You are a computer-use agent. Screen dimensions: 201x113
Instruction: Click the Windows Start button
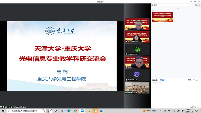pos(3,111)
